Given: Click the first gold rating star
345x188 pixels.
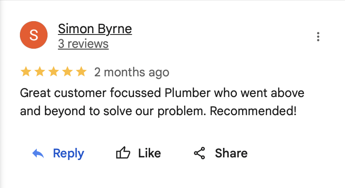Looking at the screenshot, I should pyautogui.click(x=26, y=72).
